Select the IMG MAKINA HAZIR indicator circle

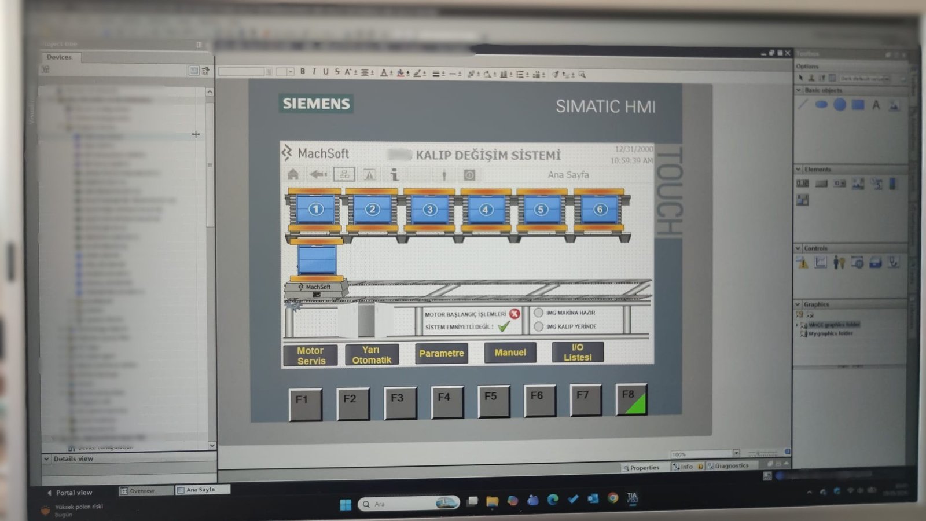pyautogui.click(x=539, y=313)
